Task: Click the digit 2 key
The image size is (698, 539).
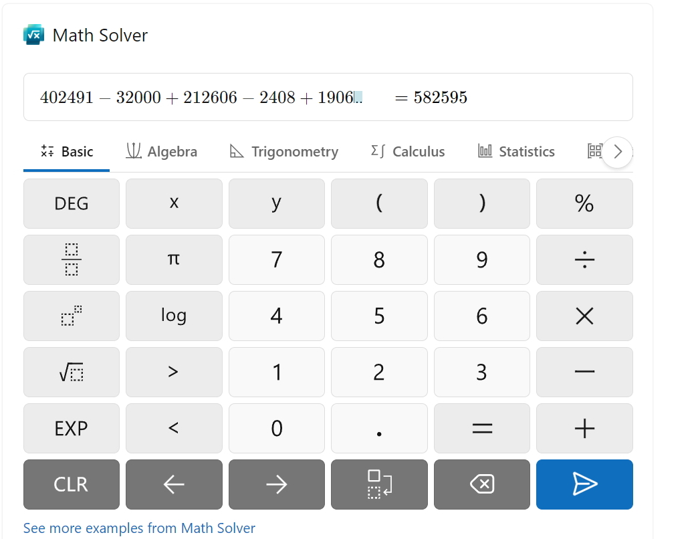Action: [x=379, y=372]
